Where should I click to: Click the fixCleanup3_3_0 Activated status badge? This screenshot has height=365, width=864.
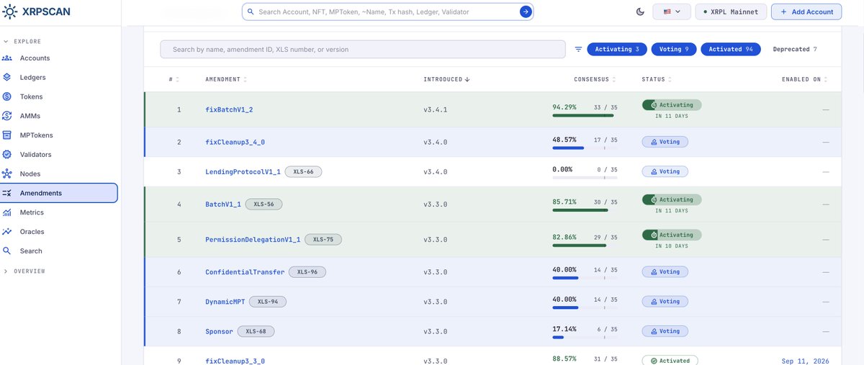tap(670, 361)
